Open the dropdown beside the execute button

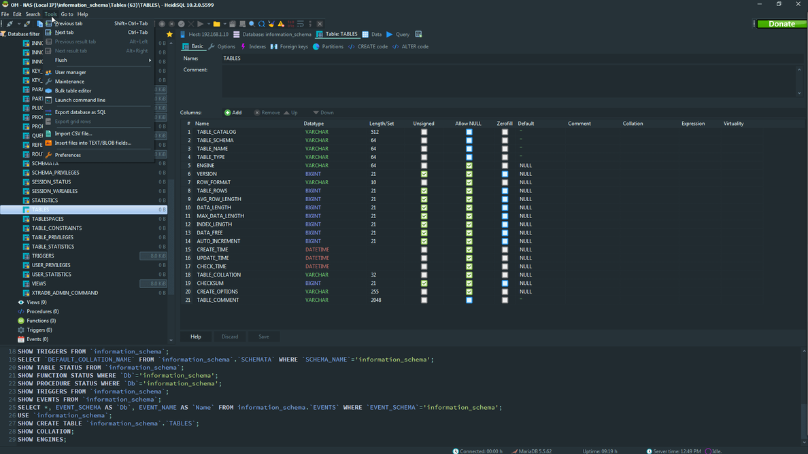[209, 23]
